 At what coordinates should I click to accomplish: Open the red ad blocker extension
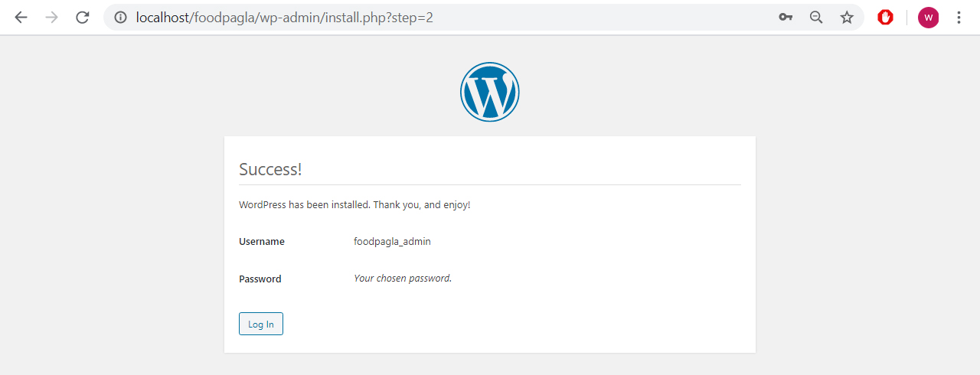pos(886,18)
